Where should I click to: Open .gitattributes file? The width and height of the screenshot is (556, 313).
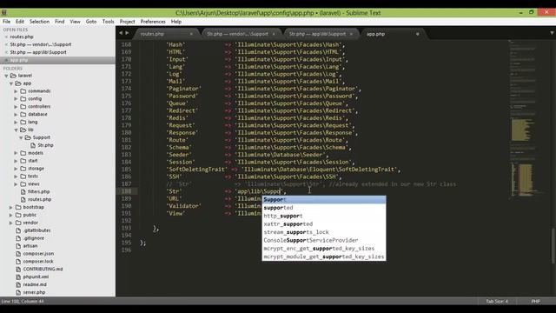[36, 230]
